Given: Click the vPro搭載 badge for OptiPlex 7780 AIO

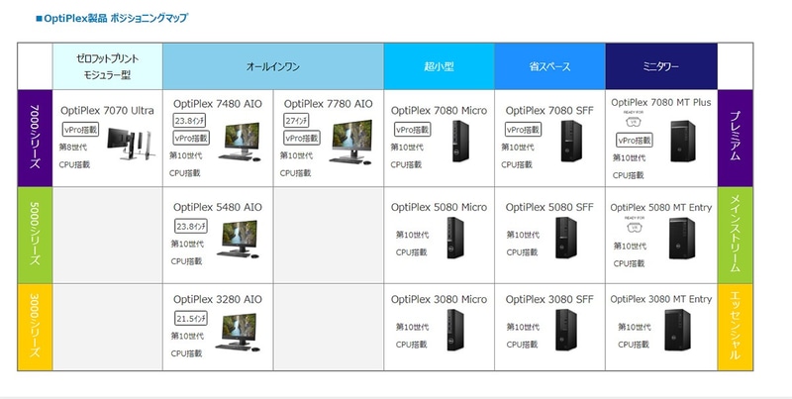Looking at the screenshot, I should 302,138.
